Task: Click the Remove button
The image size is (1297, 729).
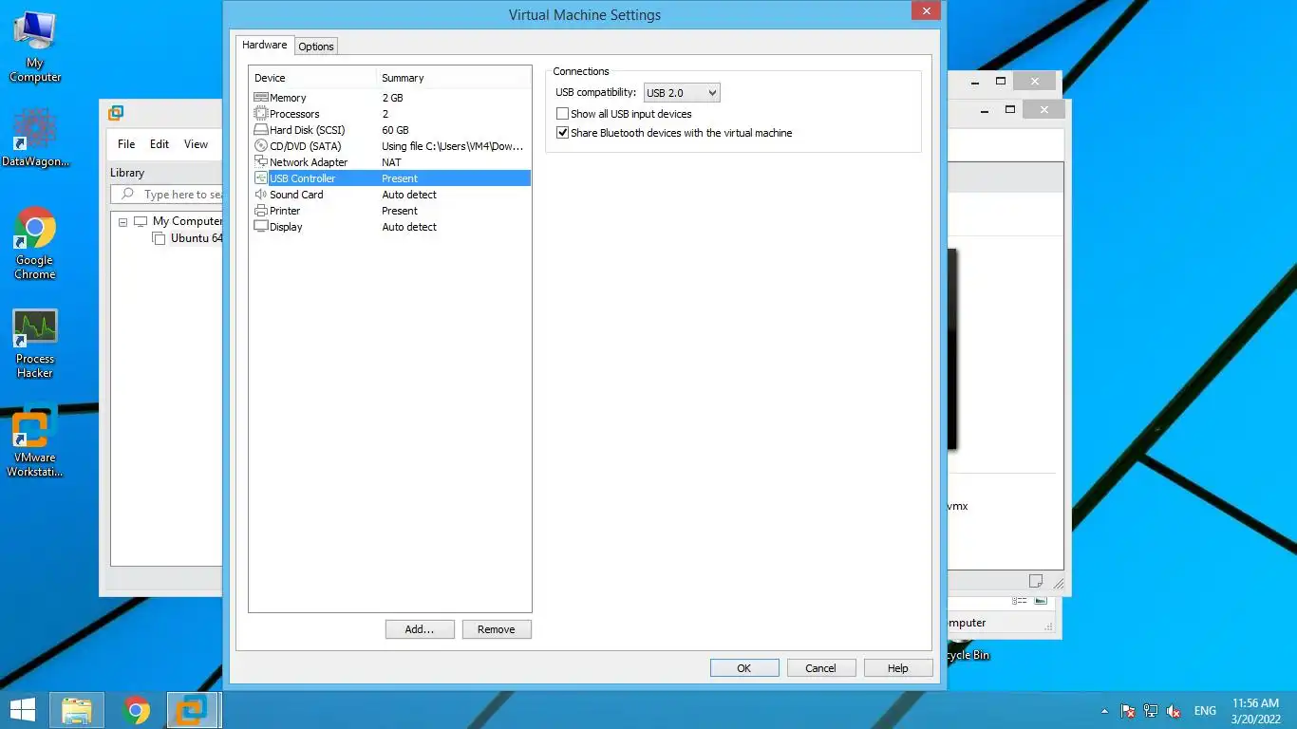Action: coord(497,629)
